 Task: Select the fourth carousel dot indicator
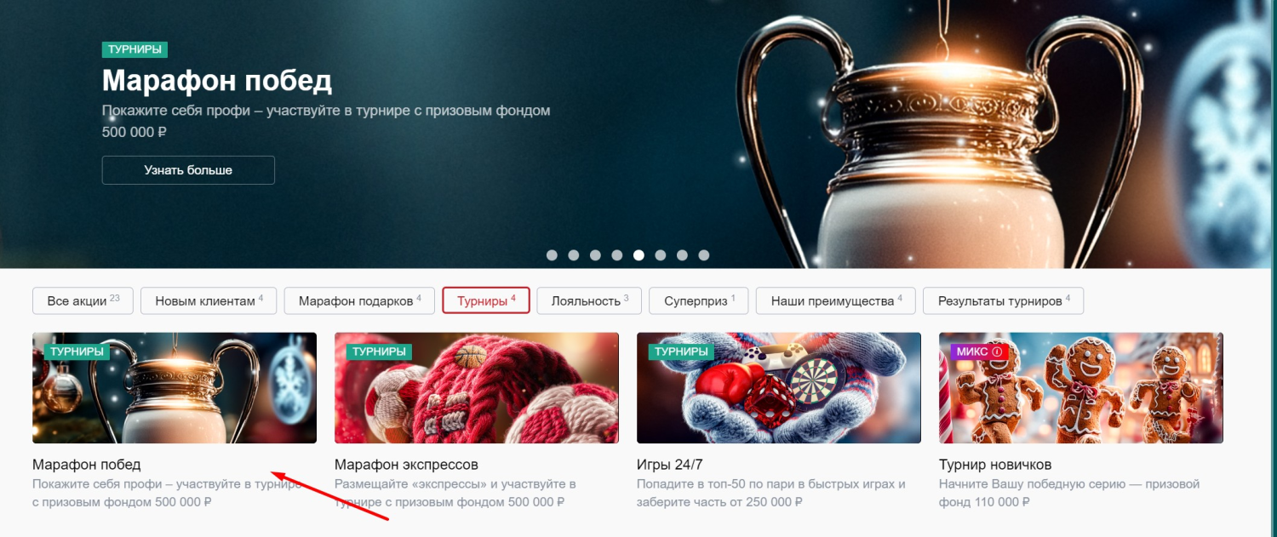pos(617,254)
